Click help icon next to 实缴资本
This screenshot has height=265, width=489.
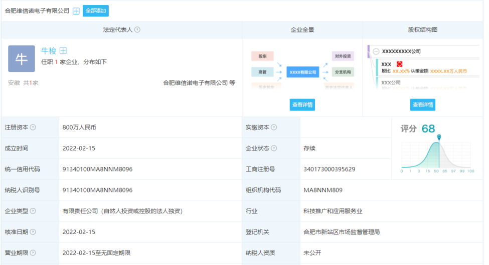coord(274,127)
